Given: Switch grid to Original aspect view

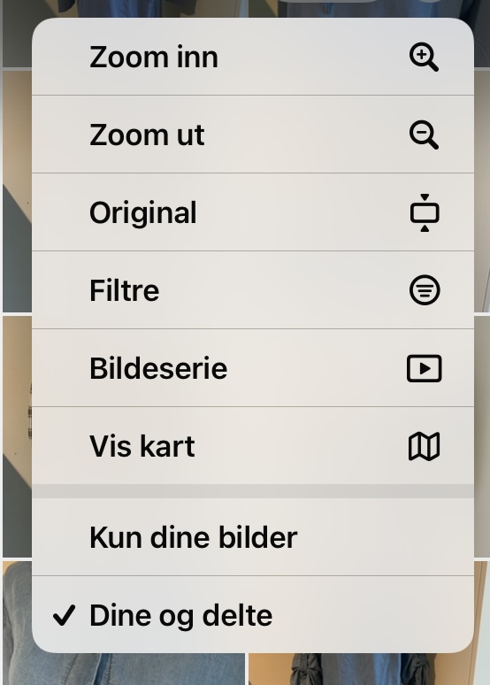Looking at the screenshot, I should pos(253,212).
